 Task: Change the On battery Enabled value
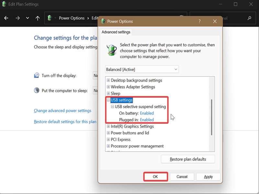pos(147,113)
